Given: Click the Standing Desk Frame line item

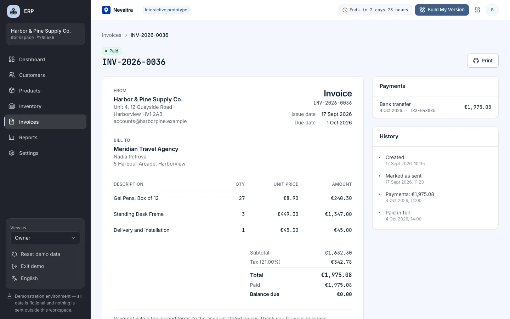Looking at the screenshot, I should (x=233, y=214).
